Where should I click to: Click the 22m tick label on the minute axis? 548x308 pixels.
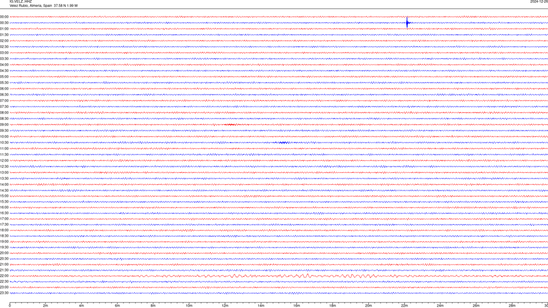point(404,306)
